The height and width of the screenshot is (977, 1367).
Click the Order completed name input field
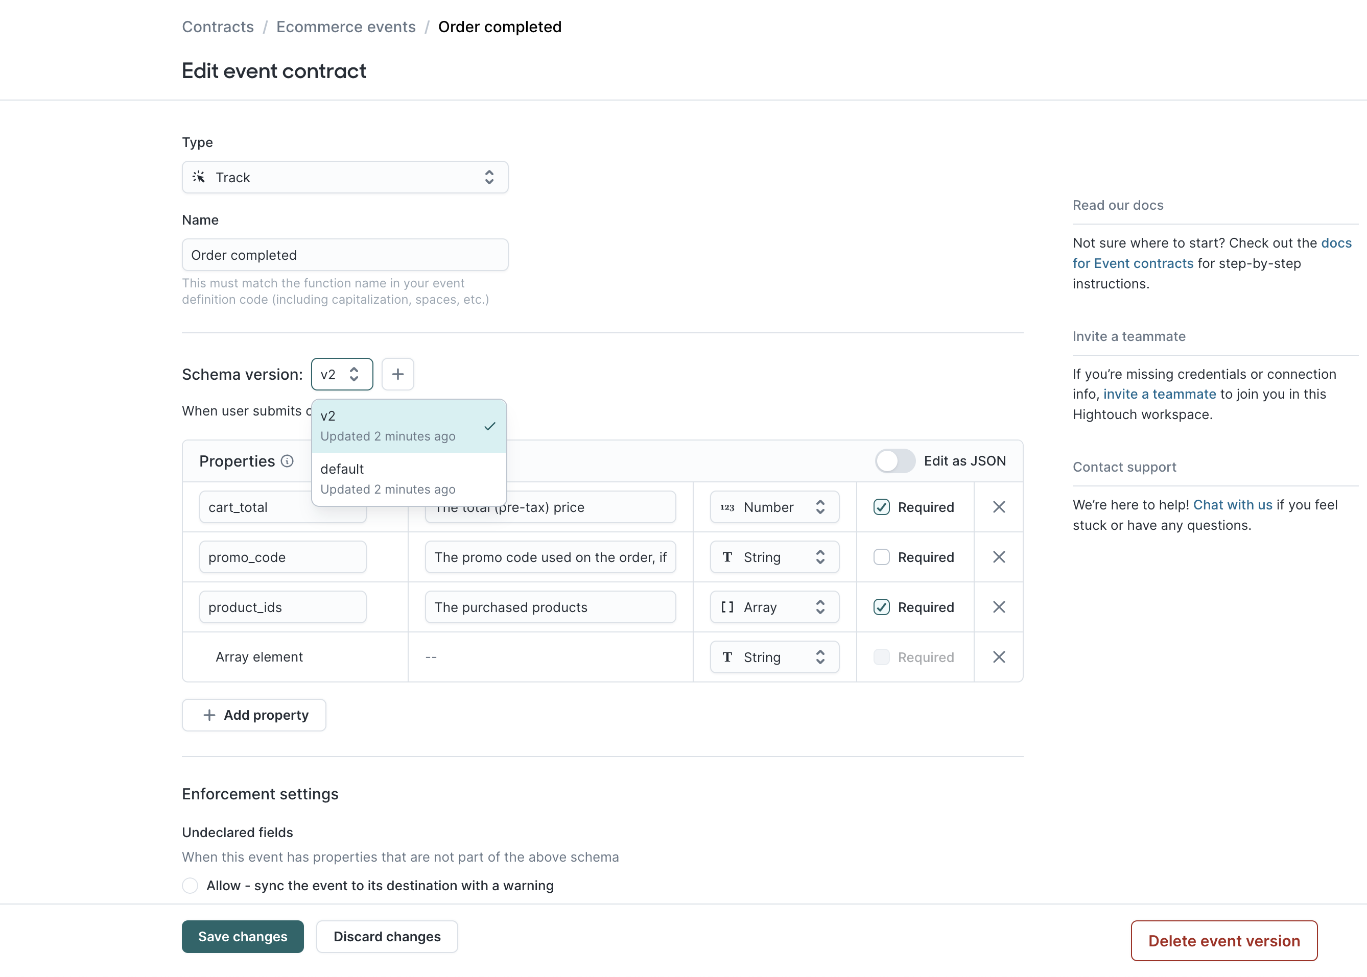tap(345, 255)
